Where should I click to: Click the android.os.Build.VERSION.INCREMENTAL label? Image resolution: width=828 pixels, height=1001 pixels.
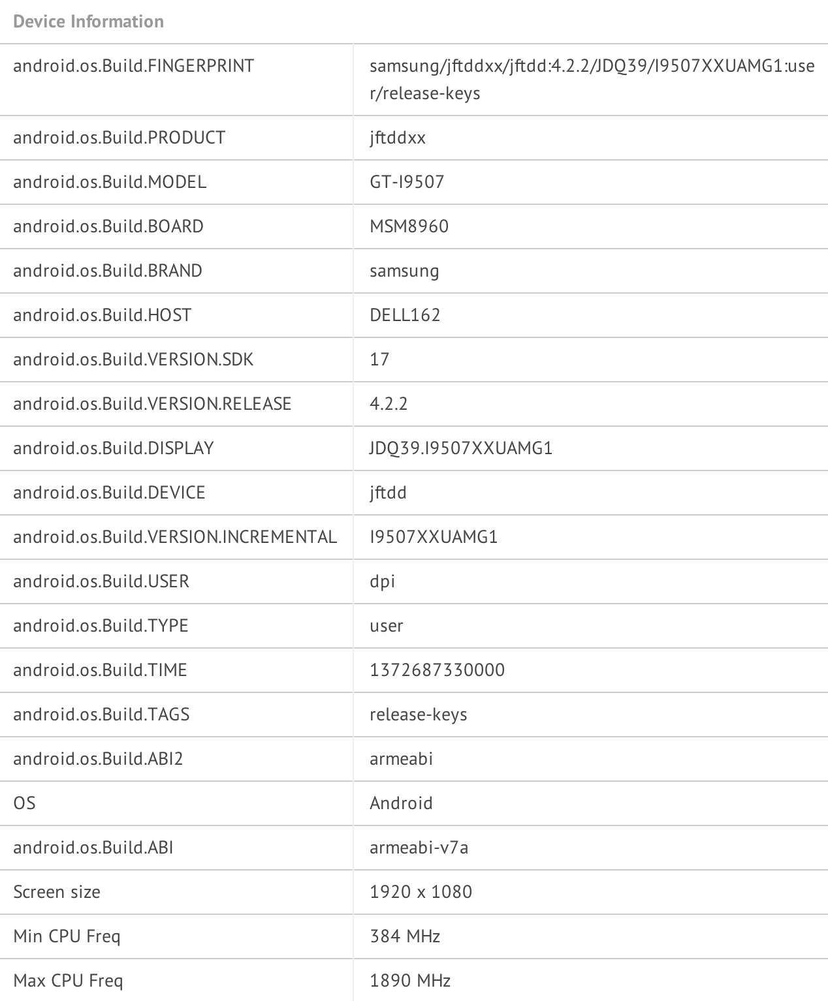175,537
